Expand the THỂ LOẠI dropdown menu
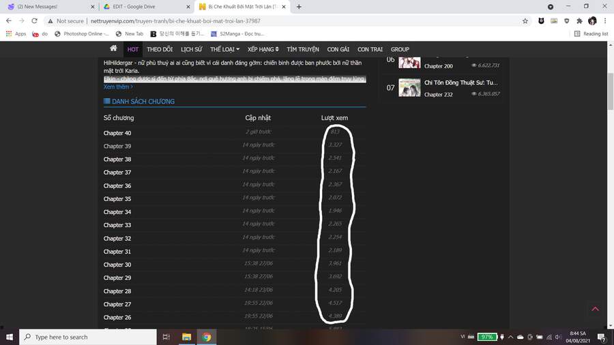Screen dimensions: 614x345 coord(224,50)
